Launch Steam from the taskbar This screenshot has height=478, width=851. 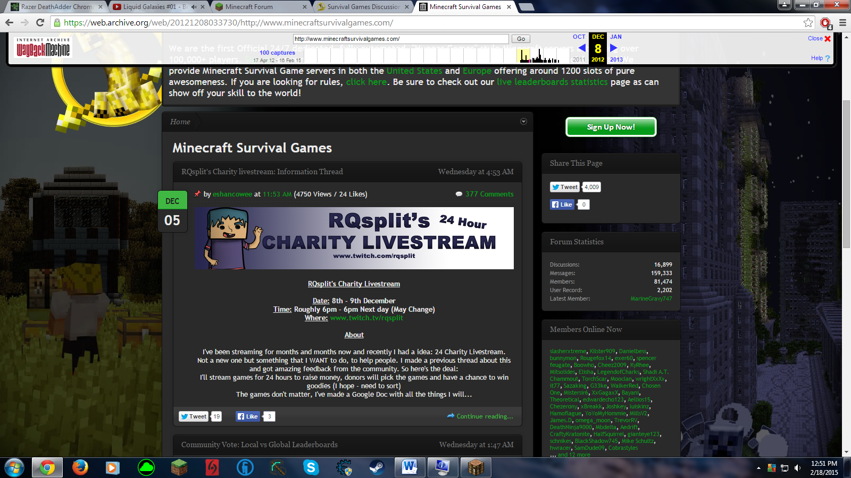tap(377, 467)
